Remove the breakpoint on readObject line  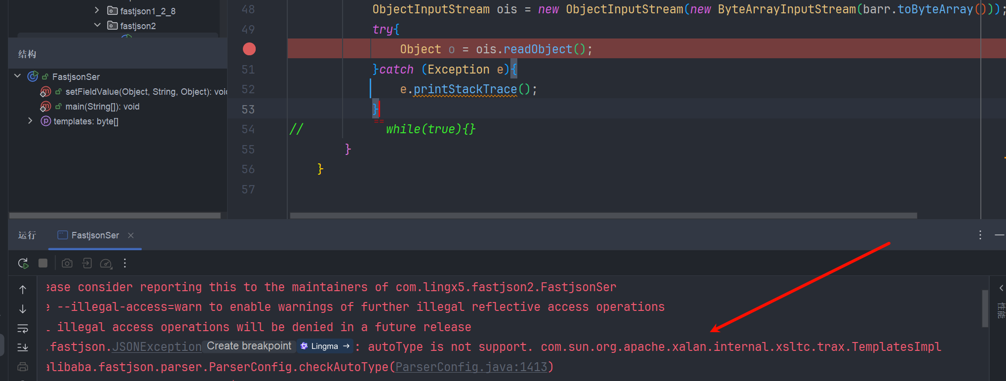[x=249, y=49]
